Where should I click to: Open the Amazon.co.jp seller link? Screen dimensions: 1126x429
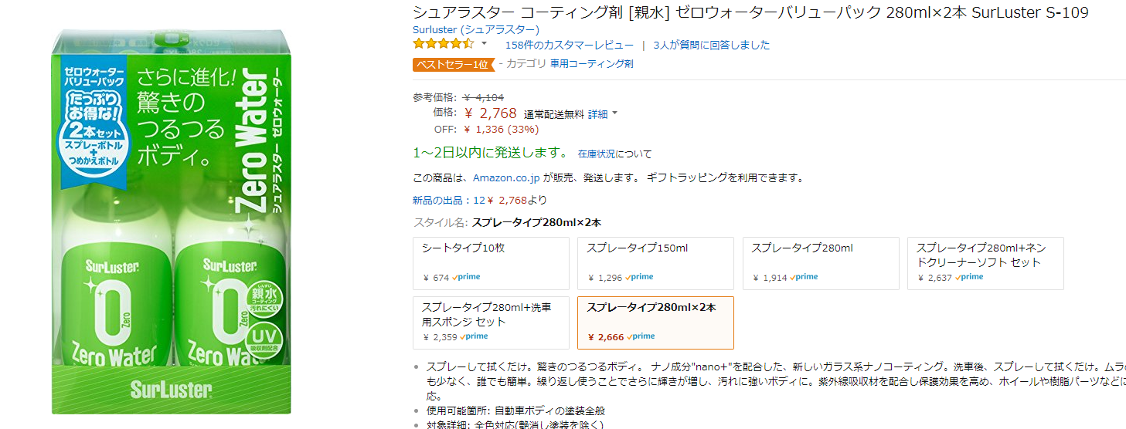point(506,177)
